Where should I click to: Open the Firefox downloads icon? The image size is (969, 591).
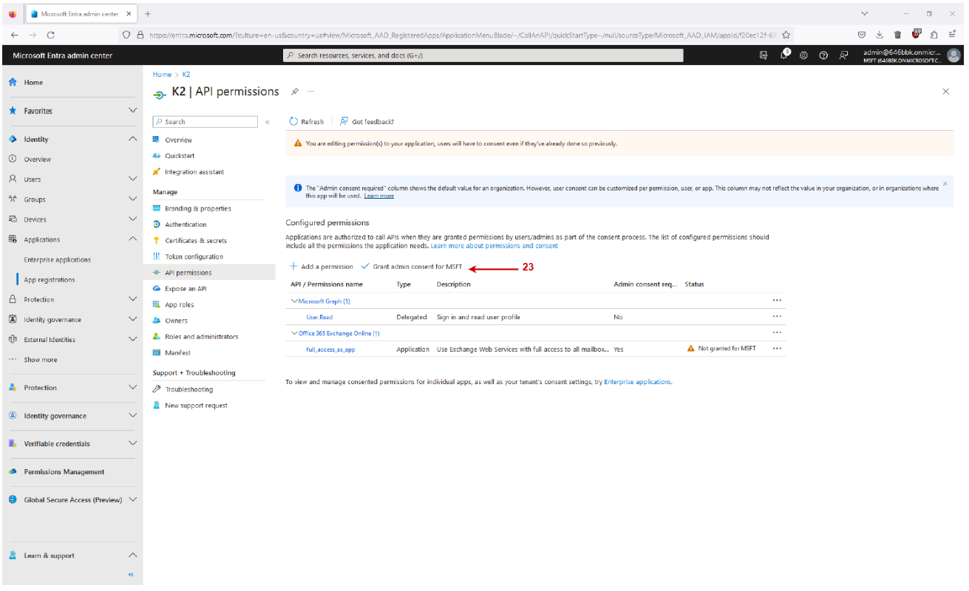880,35
